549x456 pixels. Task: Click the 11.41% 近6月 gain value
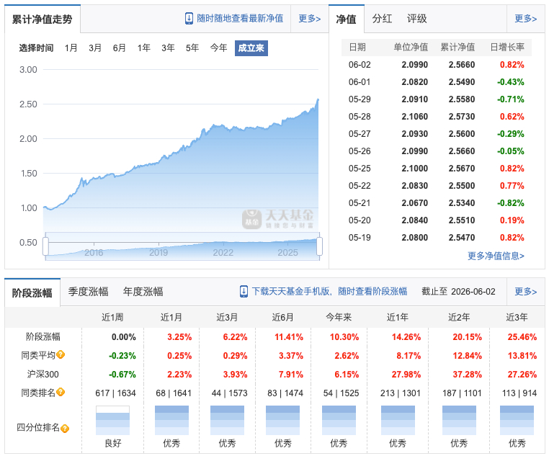[x=289, y=337]
